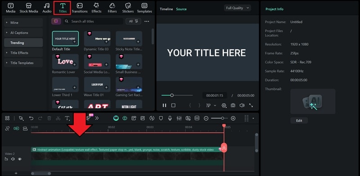Click the marker shield icon in the timeline toolbar

point(161,118)
